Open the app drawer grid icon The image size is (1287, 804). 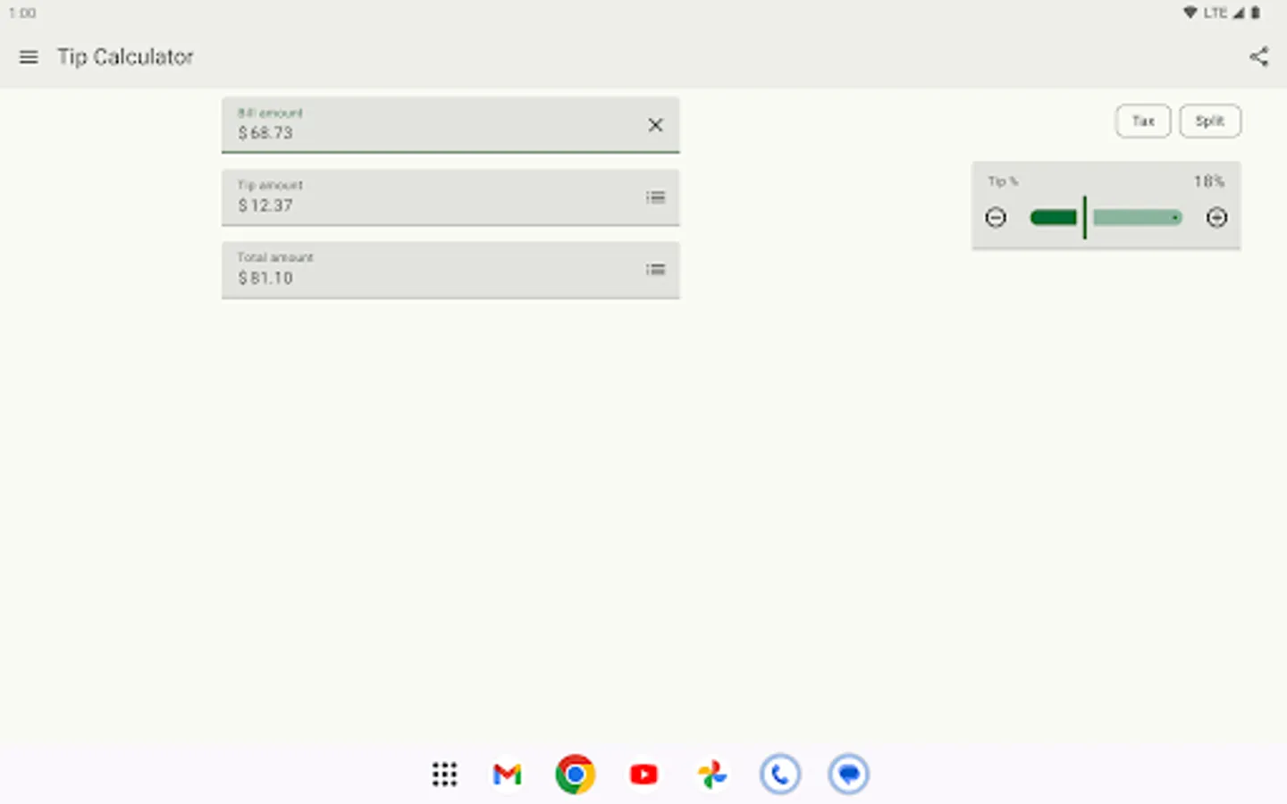tap(444, 774)
